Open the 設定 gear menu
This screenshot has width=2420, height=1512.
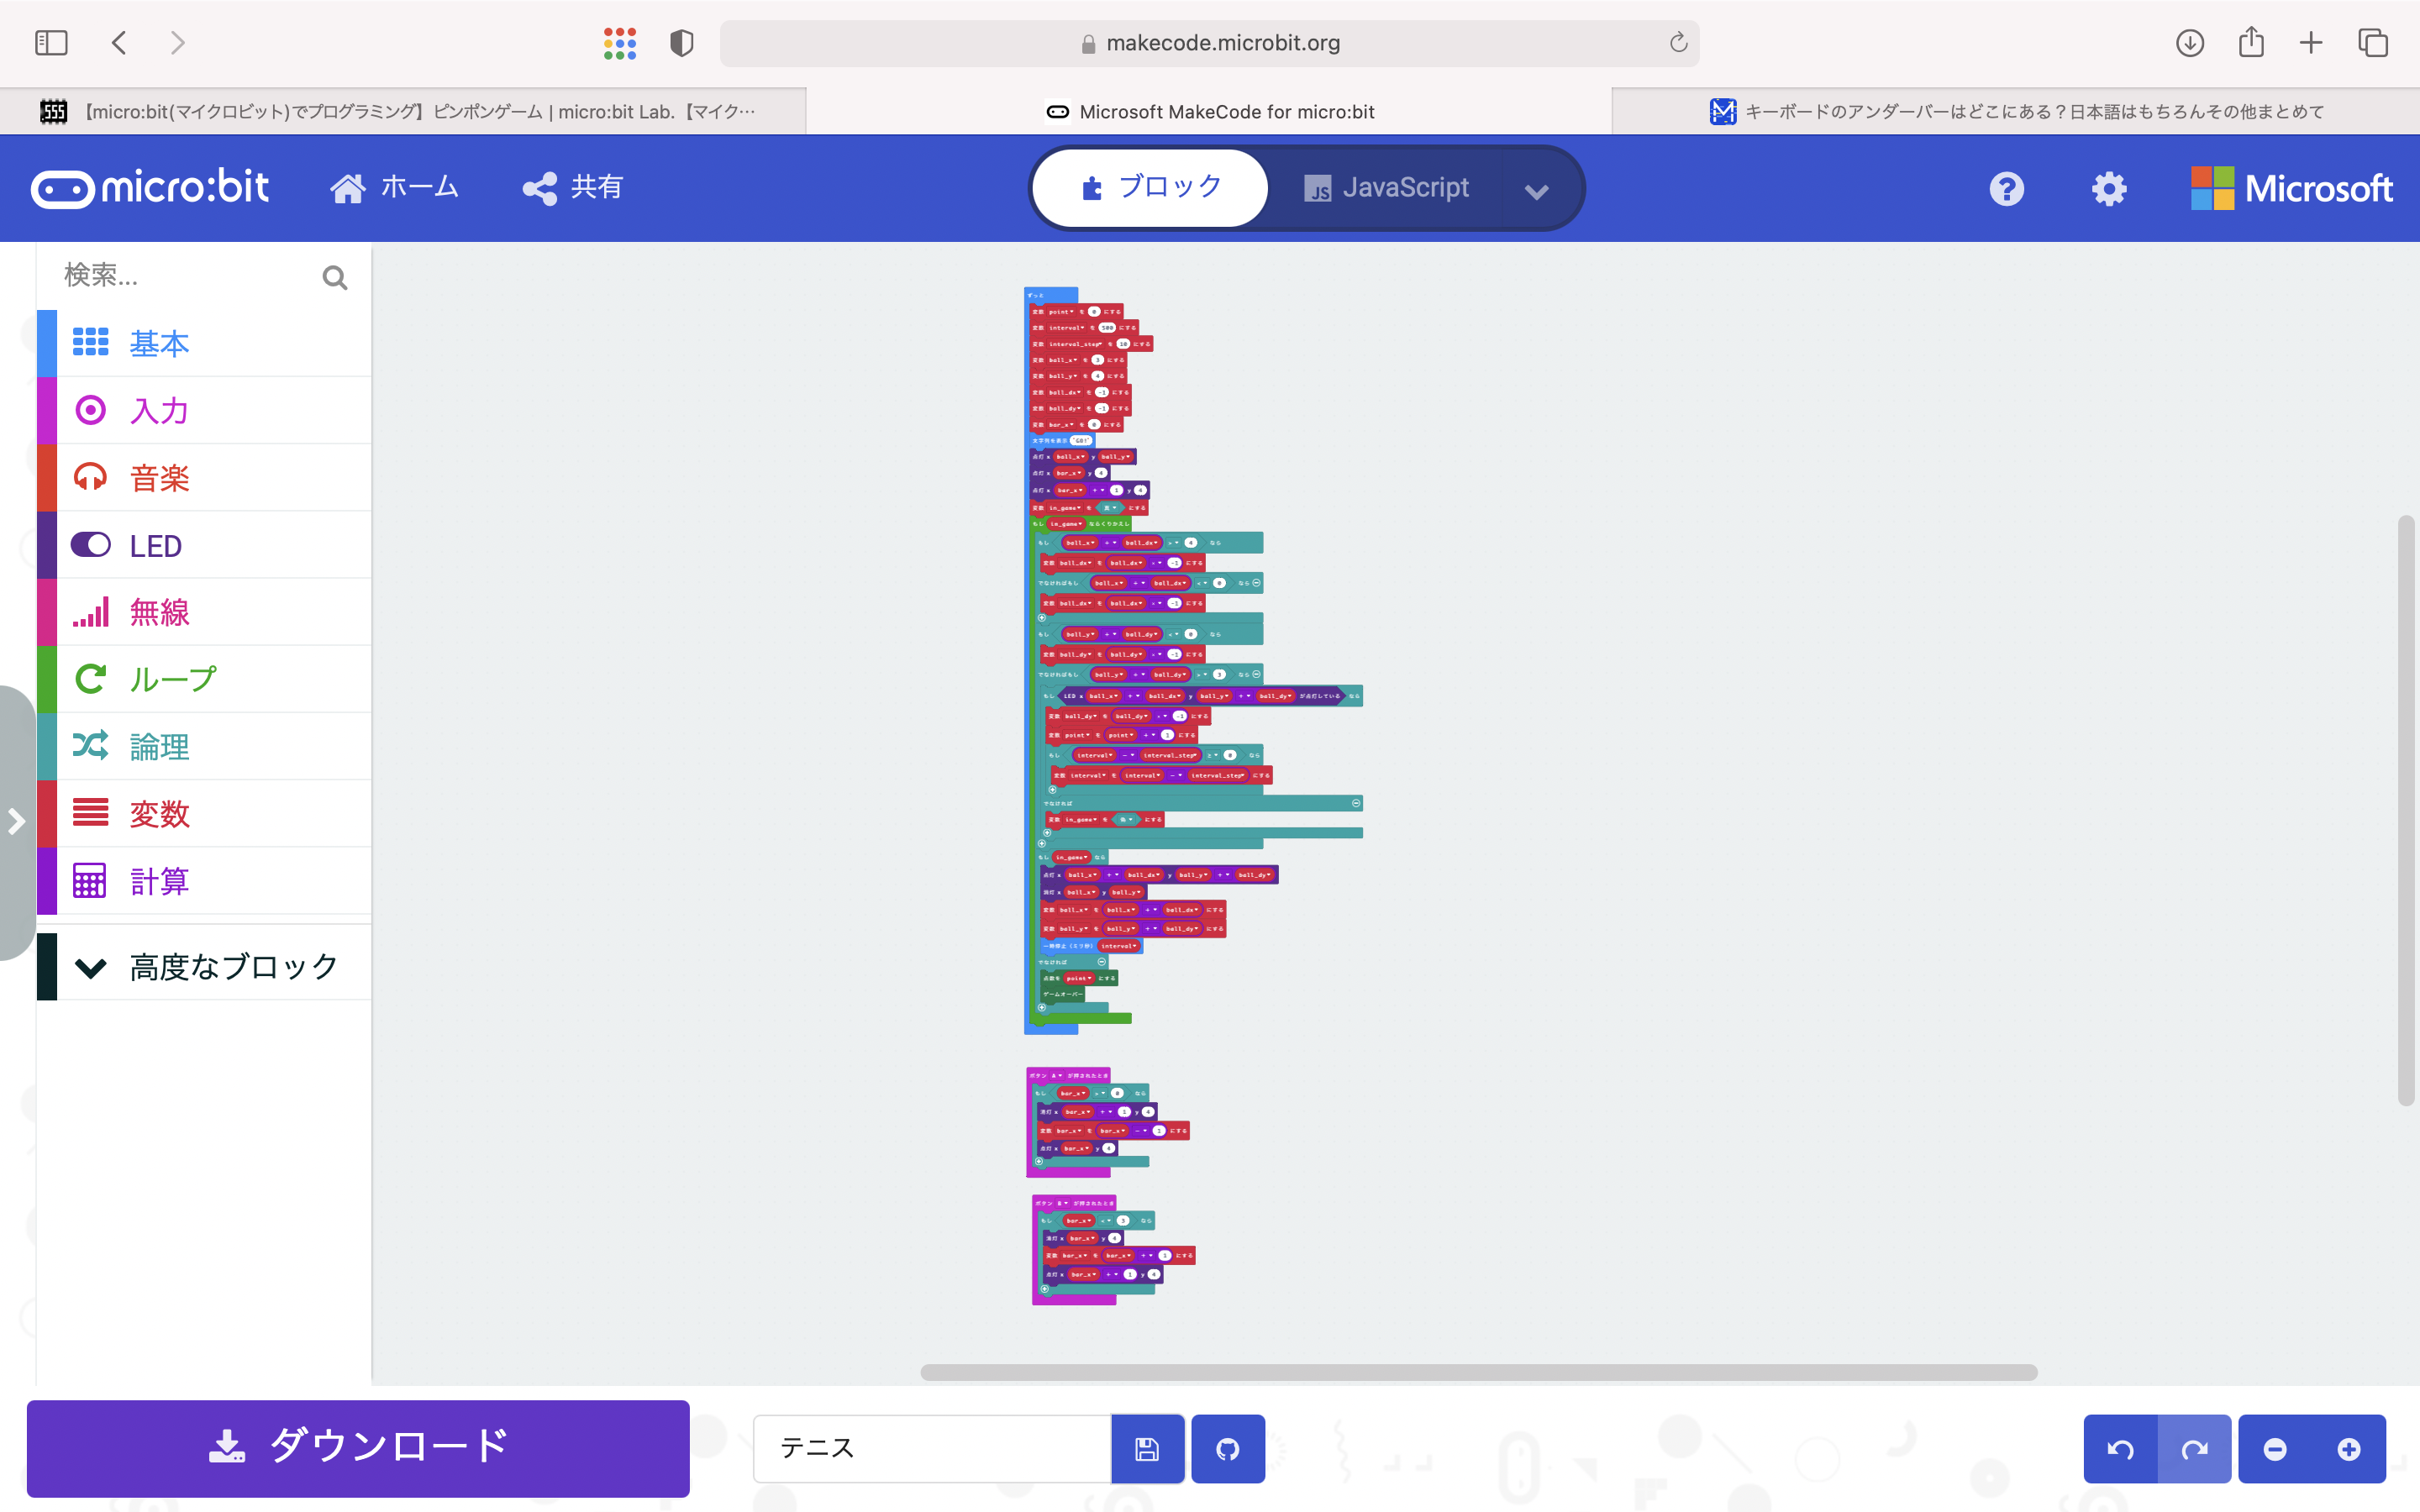coord(2108,188)
